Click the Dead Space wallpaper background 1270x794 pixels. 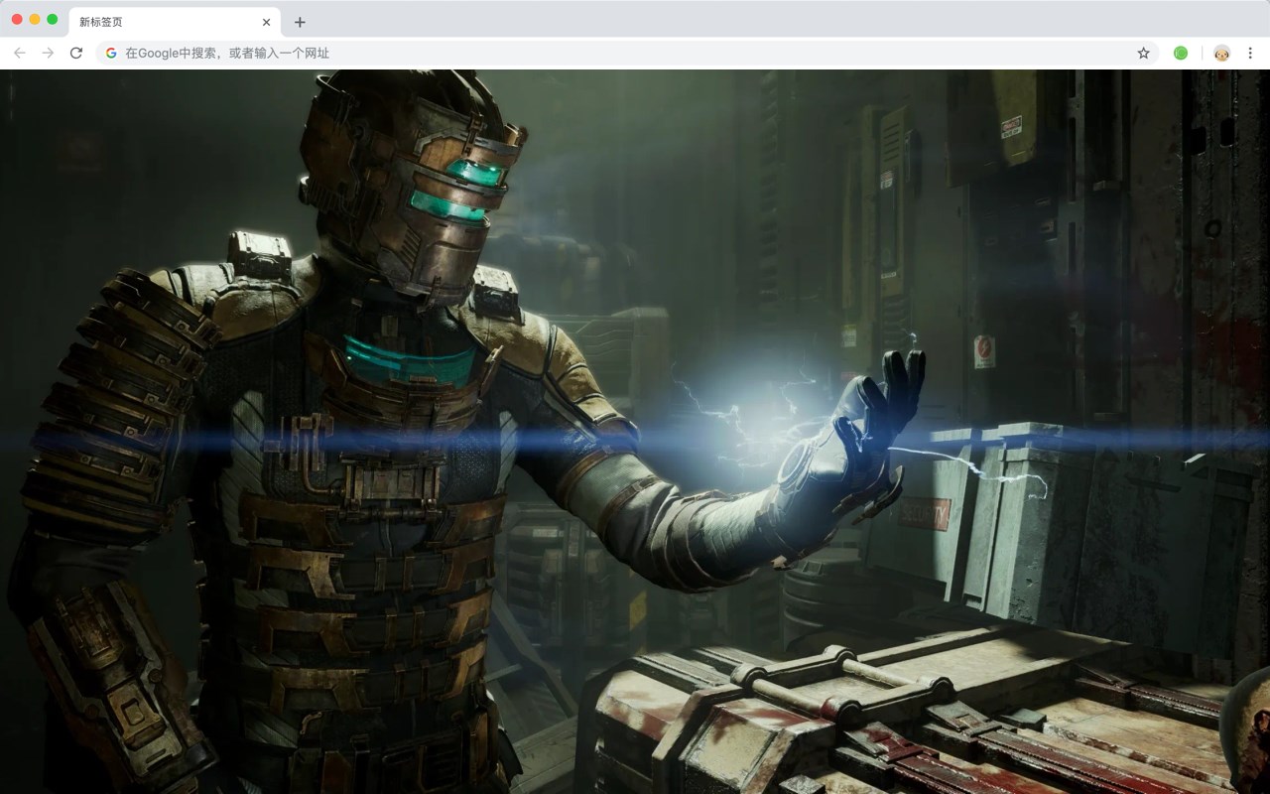click(x=635, y=427)
